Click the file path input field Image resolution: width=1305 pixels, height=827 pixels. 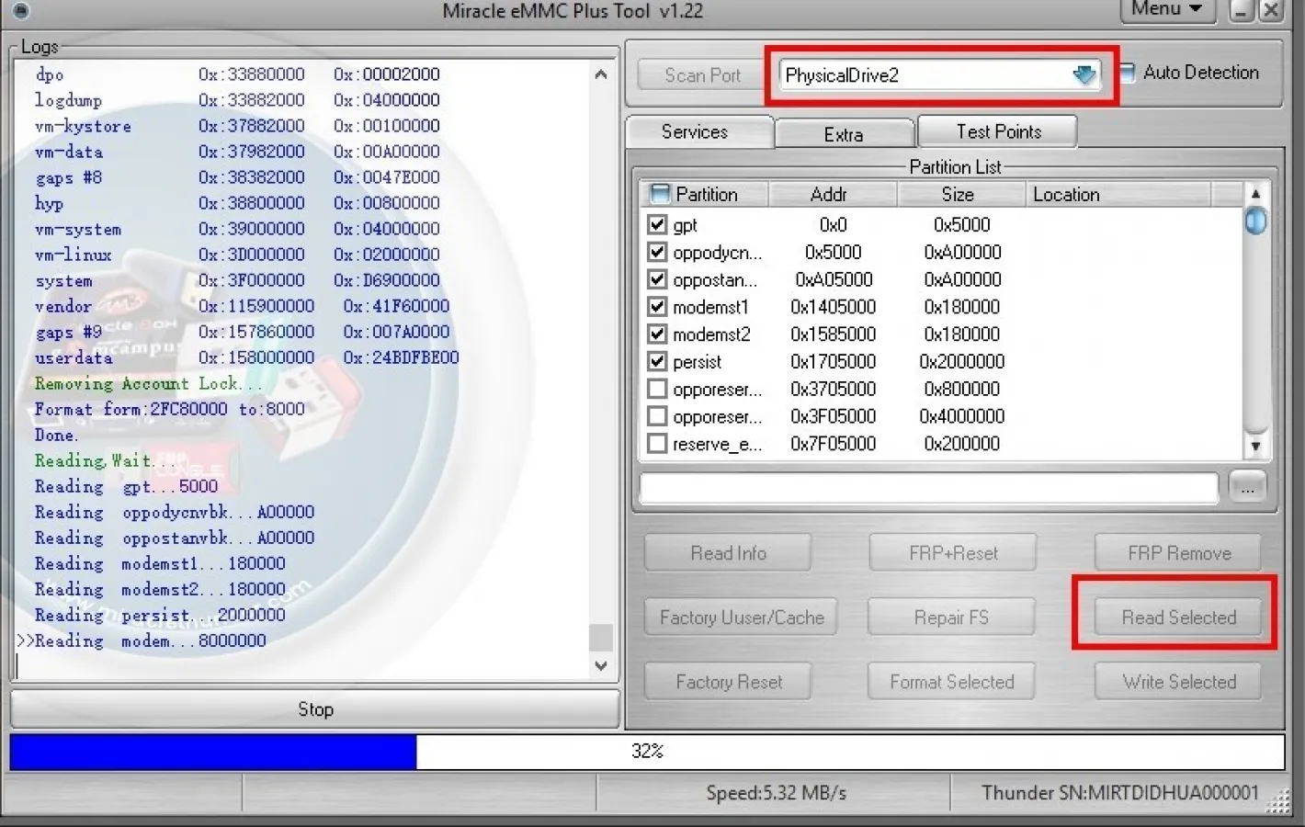tap(929, 488)
